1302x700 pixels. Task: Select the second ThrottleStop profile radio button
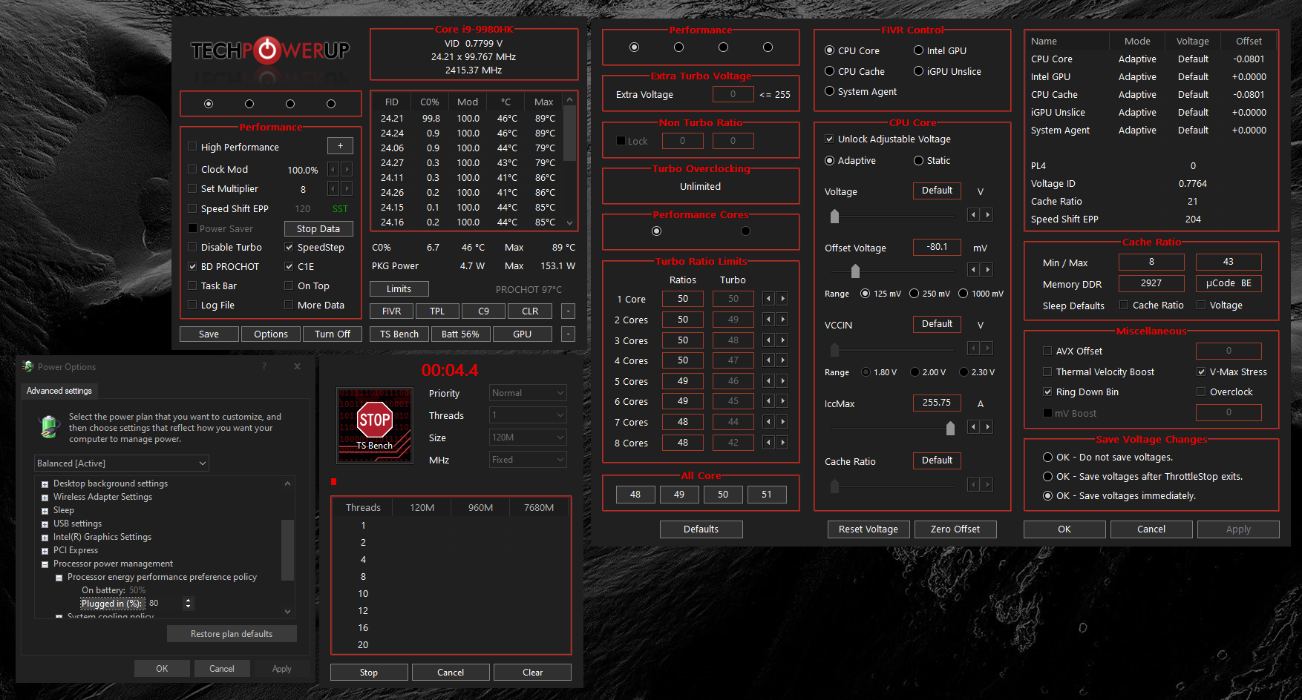point(249,104)
